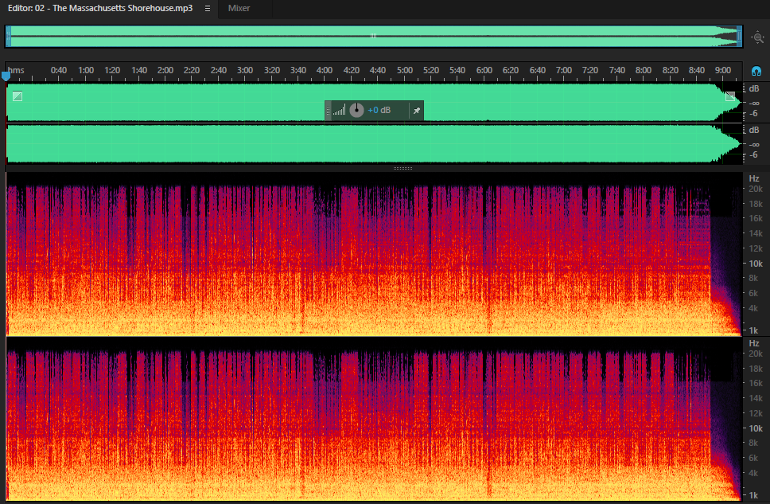Click the hms time format label

[16, 70]
